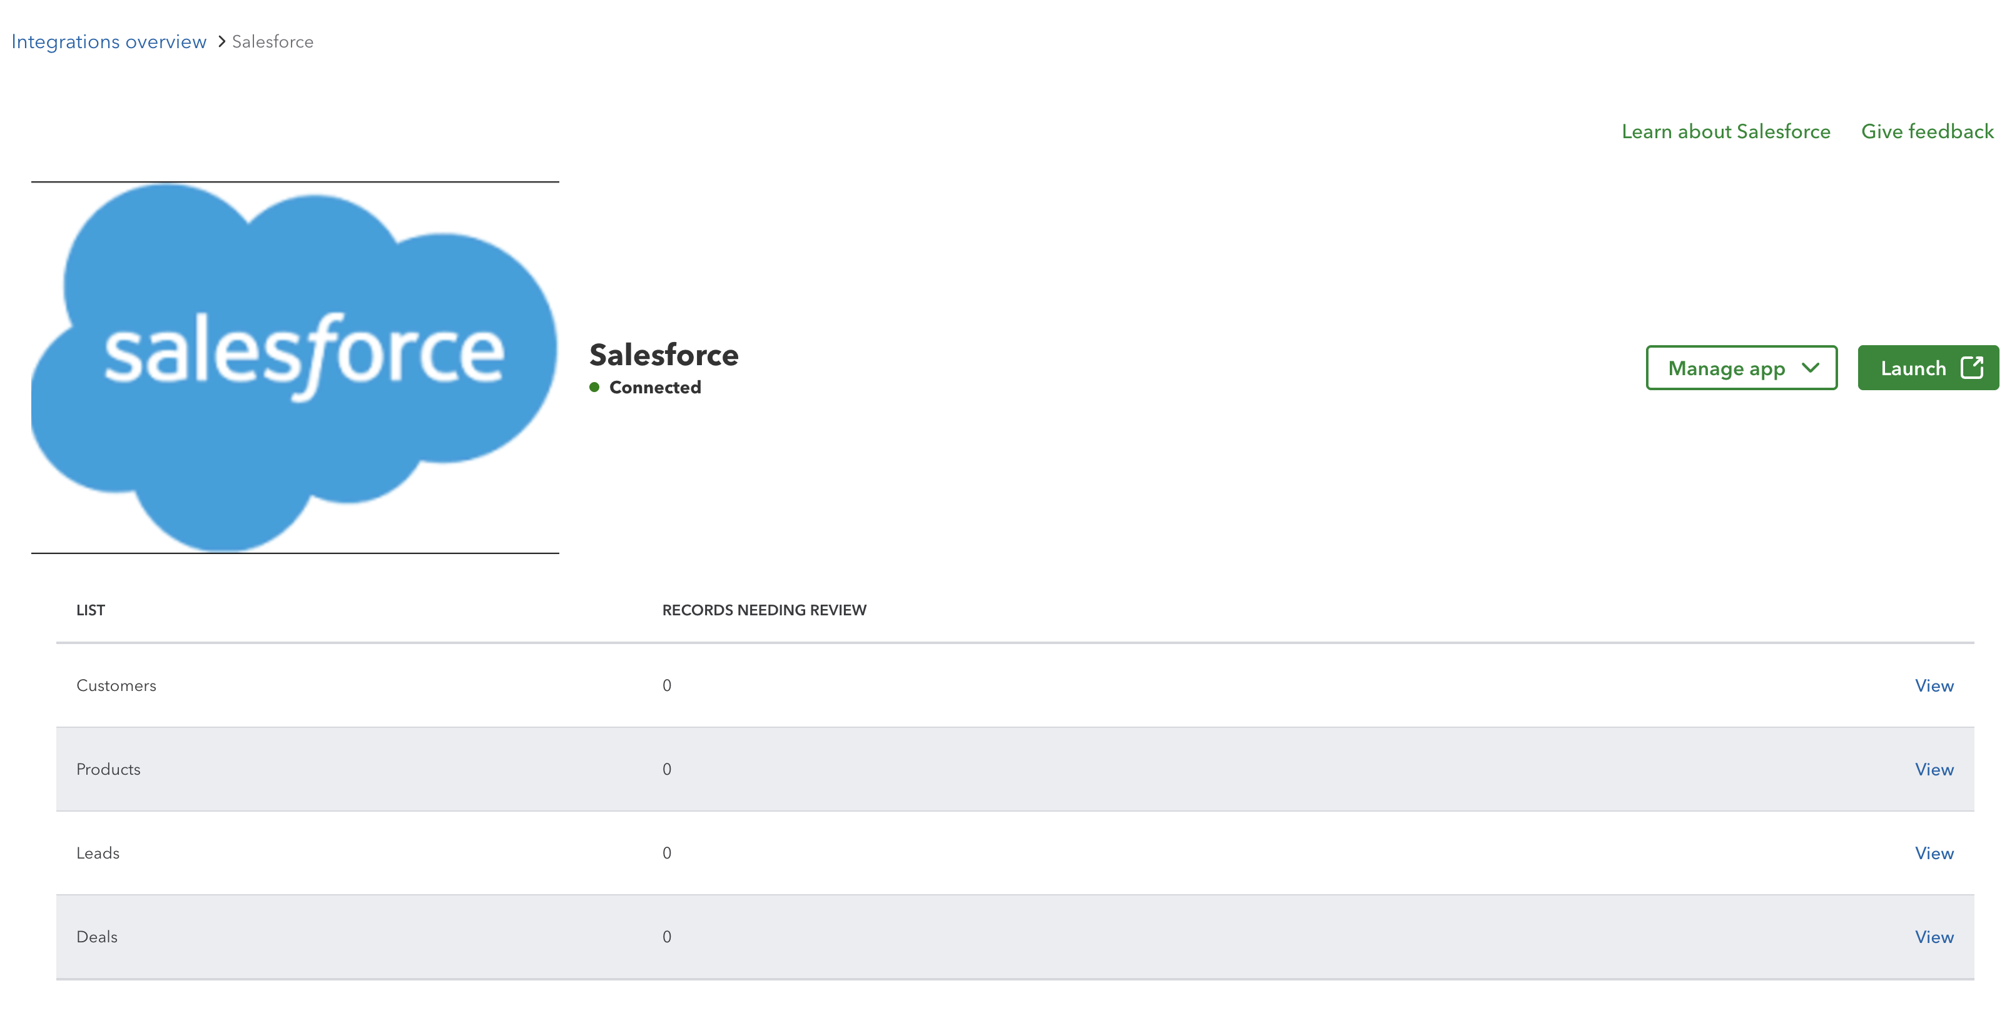The width and height of the screenshot is (2012, 1013).
Task: View the Deals list records
Action: coord(1934,937)
